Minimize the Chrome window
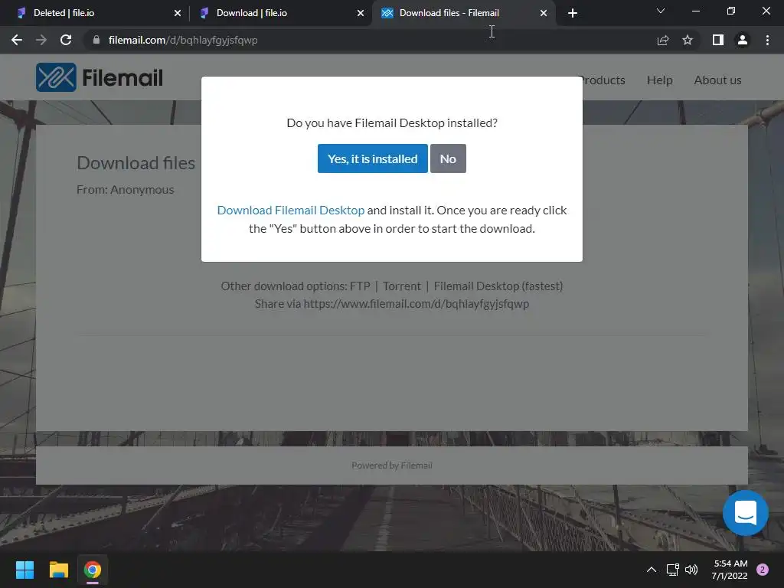 pyautogui.click(x=695, y=11)
